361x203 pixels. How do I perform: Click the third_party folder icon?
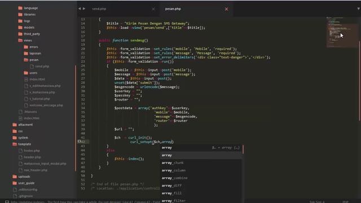pos(20,34)
